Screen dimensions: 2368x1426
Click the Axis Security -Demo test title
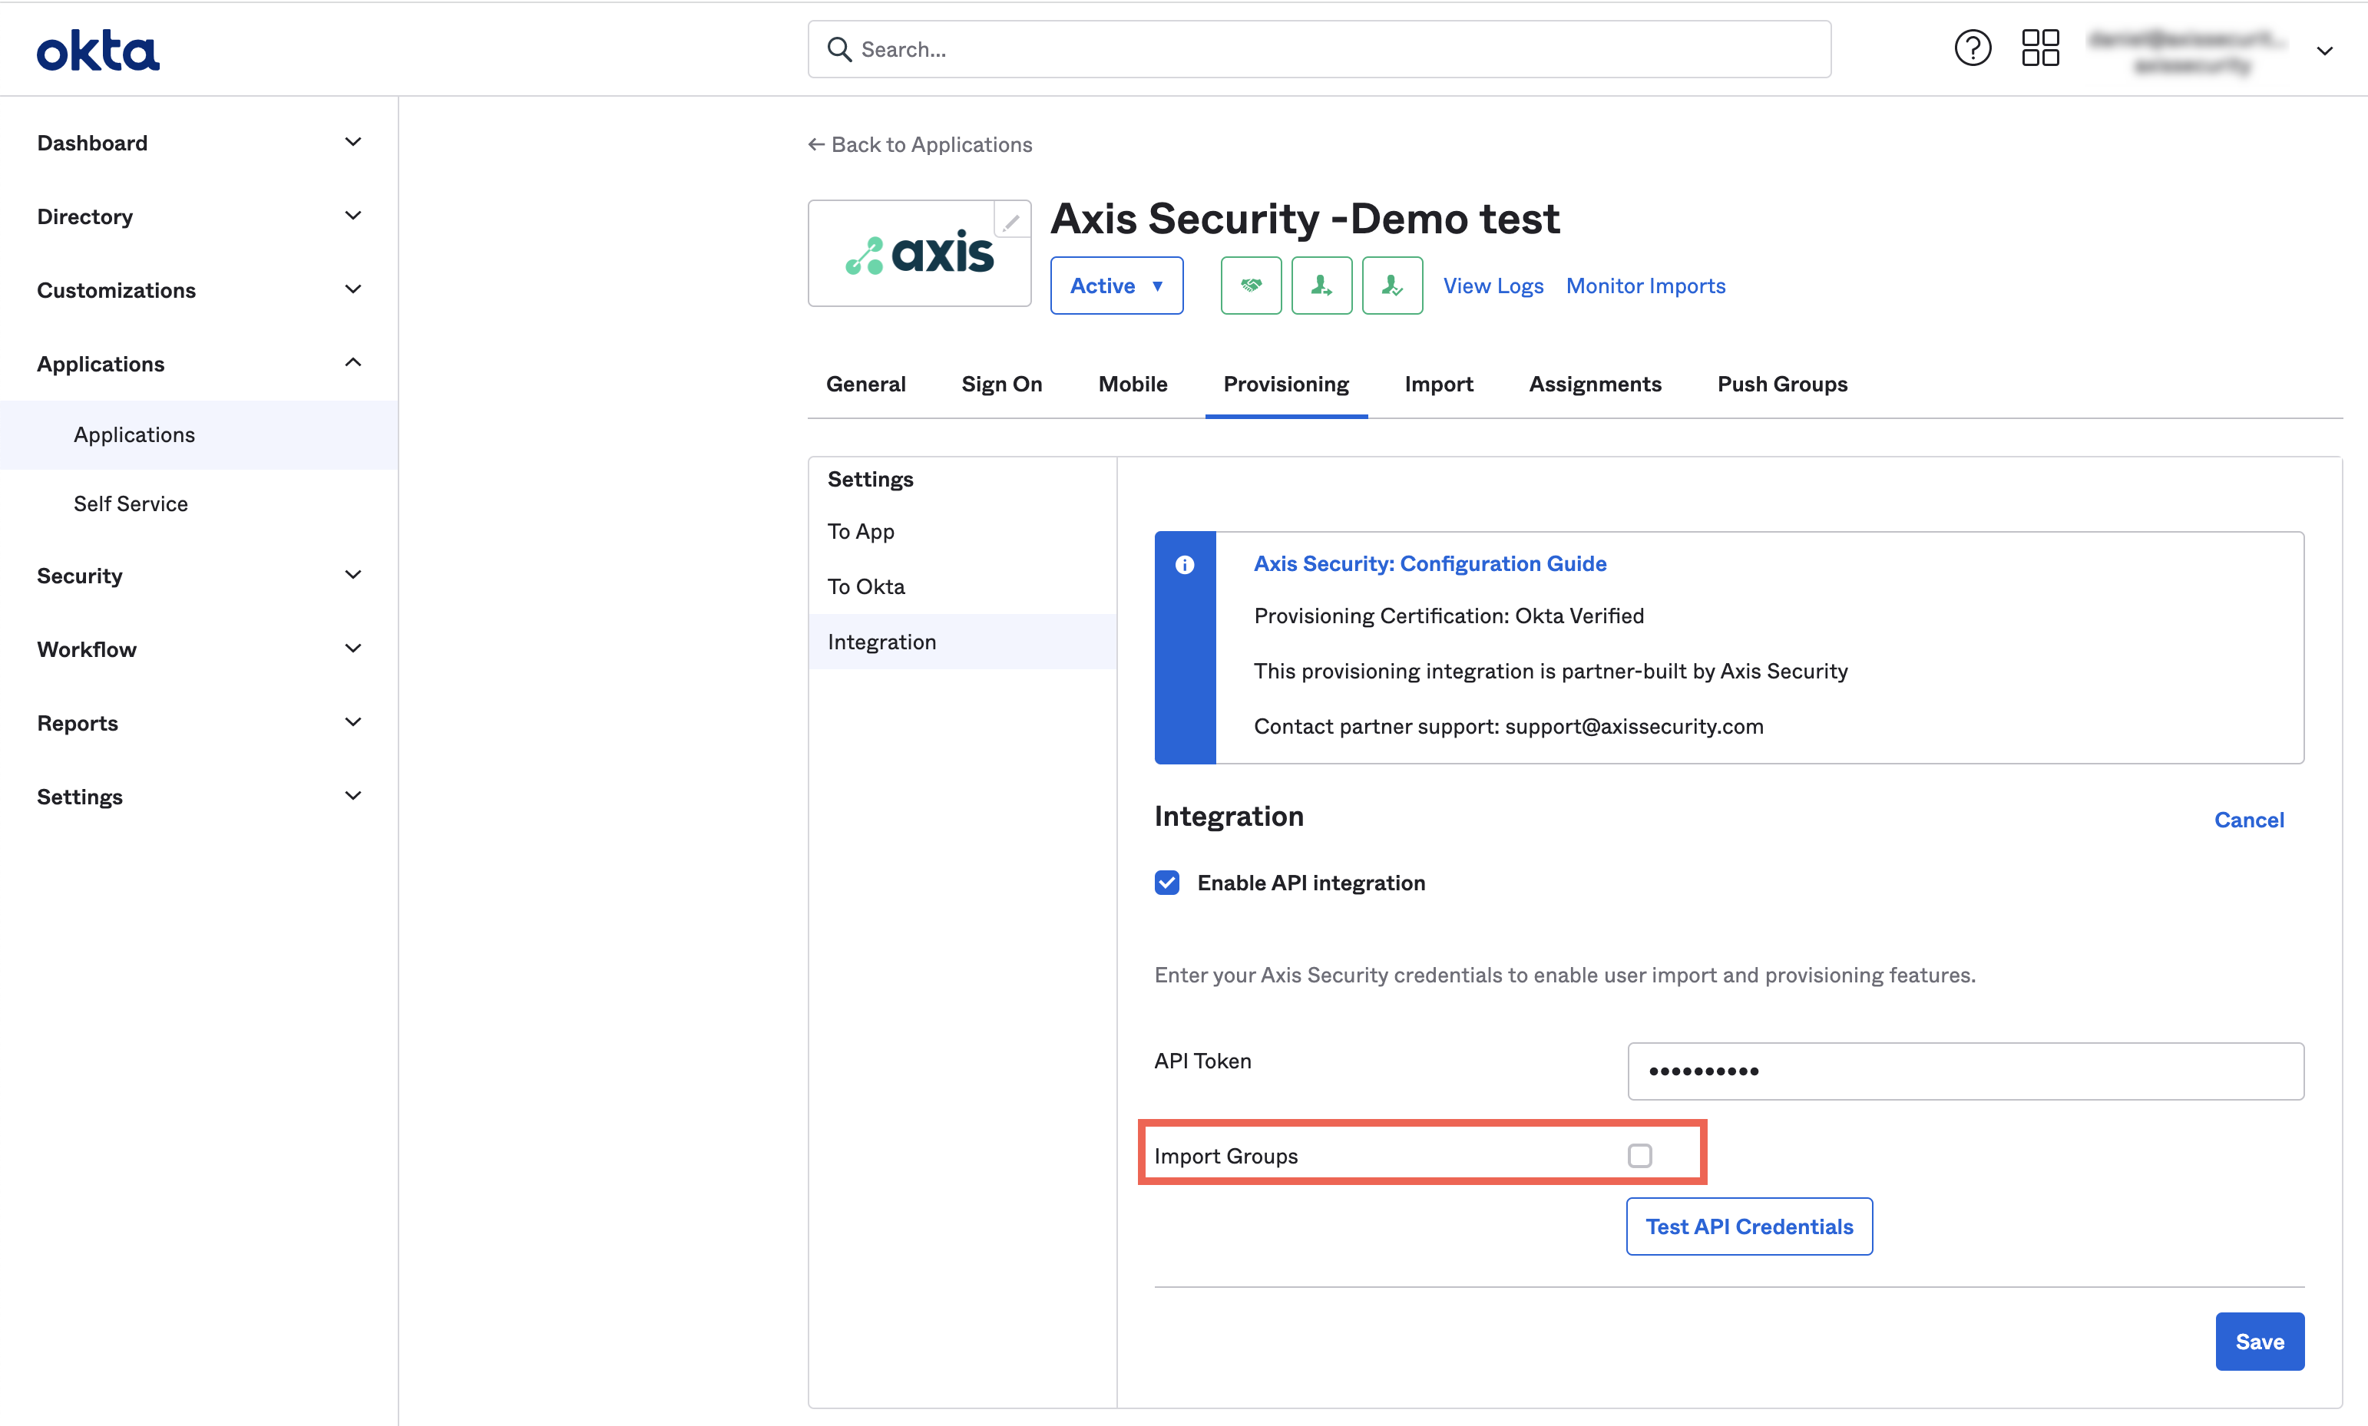(1305, 218)
